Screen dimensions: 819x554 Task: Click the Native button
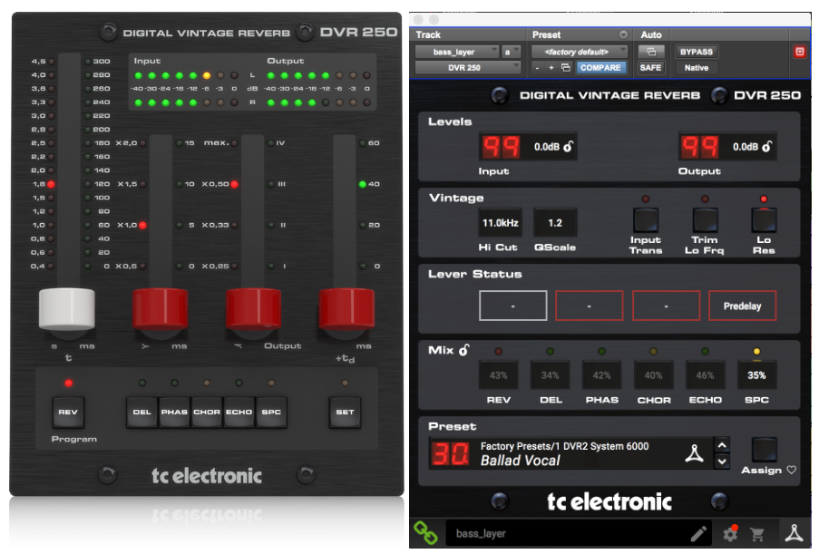697,68
